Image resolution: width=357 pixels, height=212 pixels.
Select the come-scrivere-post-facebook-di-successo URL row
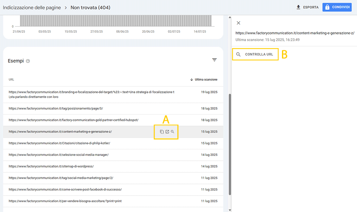(113, 190)
